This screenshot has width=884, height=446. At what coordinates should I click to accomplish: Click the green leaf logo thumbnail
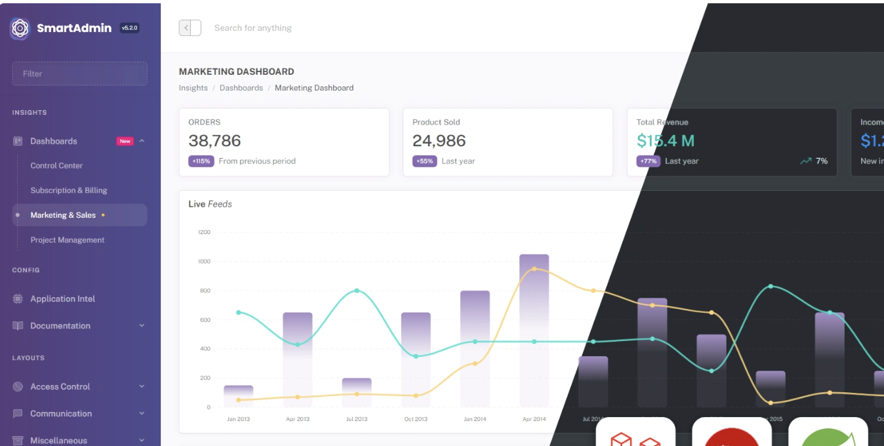(x=828, y=432)
